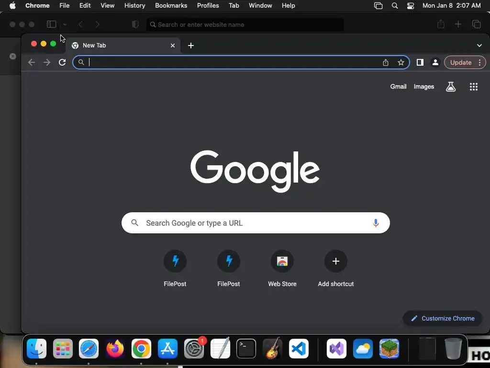Viewport: 490px width, 368px height.
Task: Open Spotlight search in menu bar
Action: (395, 6)
